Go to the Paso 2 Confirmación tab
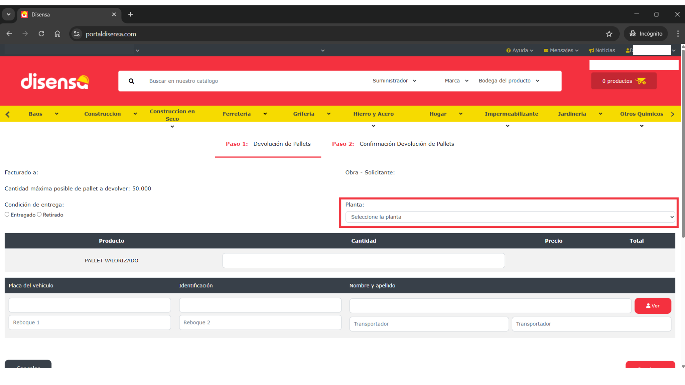Viewport: 685px width, 385px height. [x=393, y=144]
